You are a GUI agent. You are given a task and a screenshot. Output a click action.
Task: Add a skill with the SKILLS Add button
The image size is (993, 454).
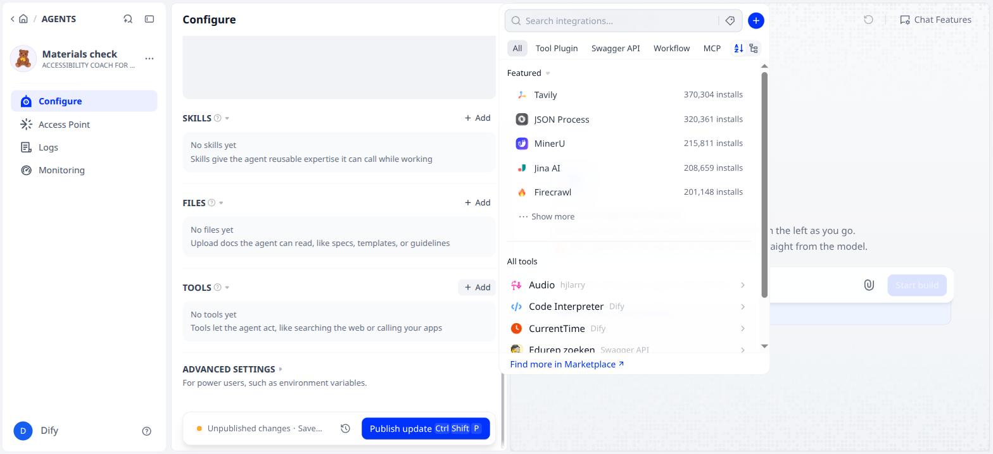click(477, 118)
